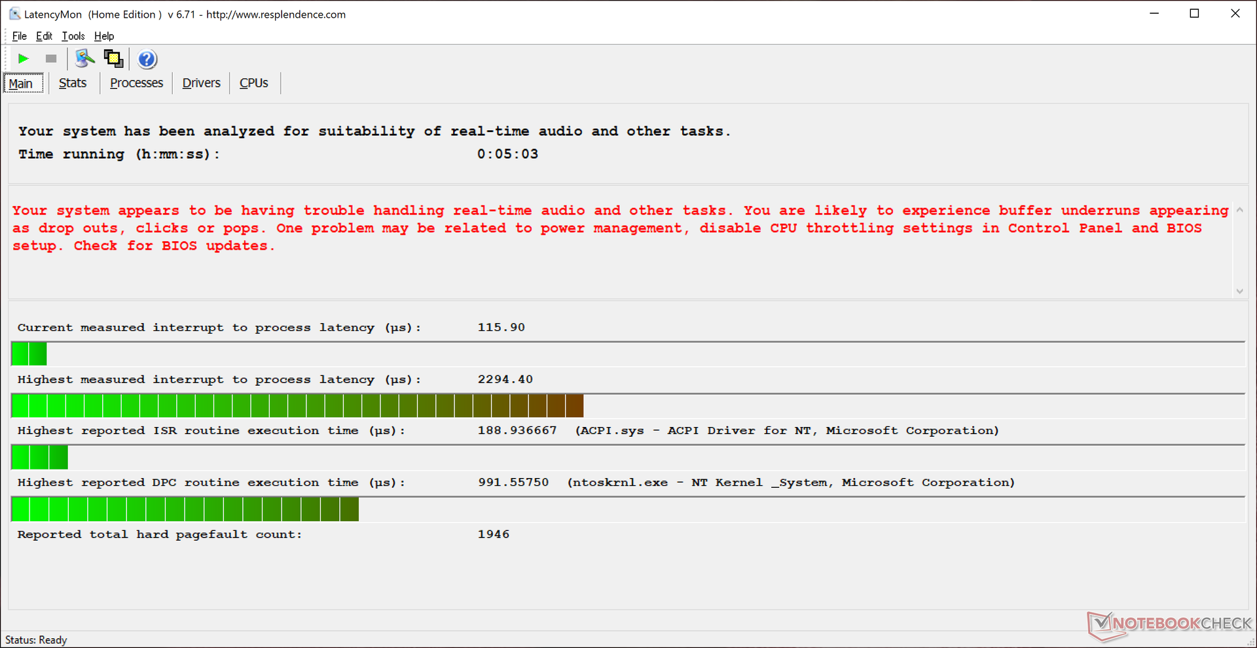Minimize the LatencyMon window
The width and height of the screenshot is (1257, 648).
pyautogui.click(x=1154, y=14)
